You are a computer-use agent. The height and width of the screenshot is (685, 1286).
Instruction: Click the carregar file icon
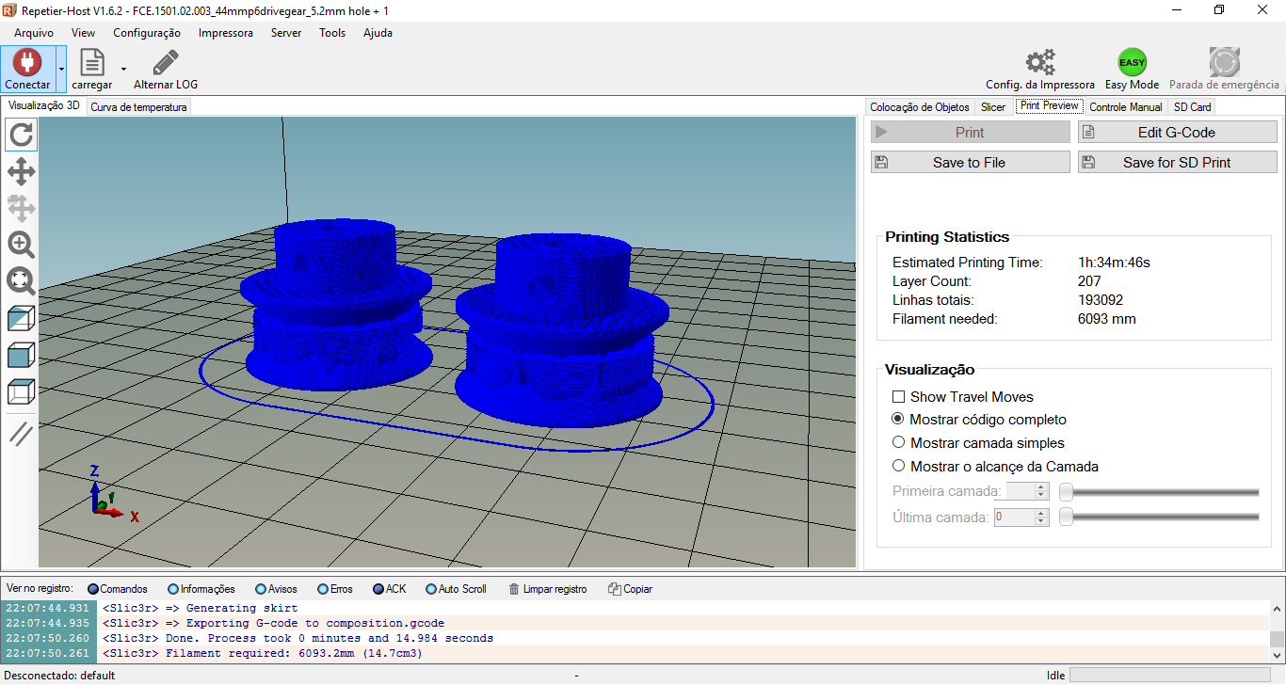92,63
